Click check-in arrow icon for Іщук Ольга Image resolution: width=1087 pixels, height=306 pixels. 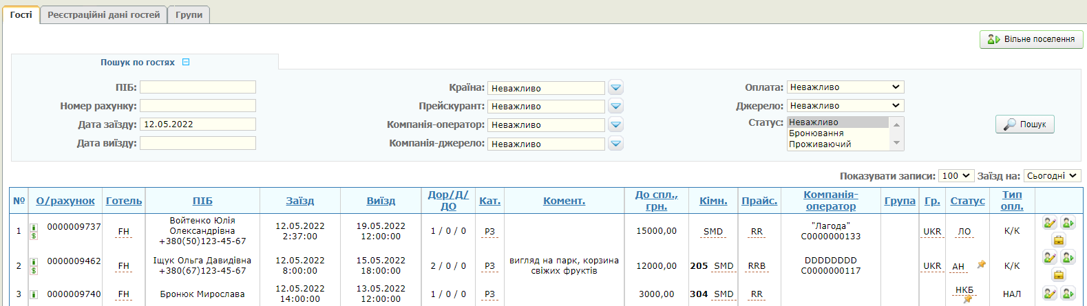pyautogui.click(x=1068, y=257)
